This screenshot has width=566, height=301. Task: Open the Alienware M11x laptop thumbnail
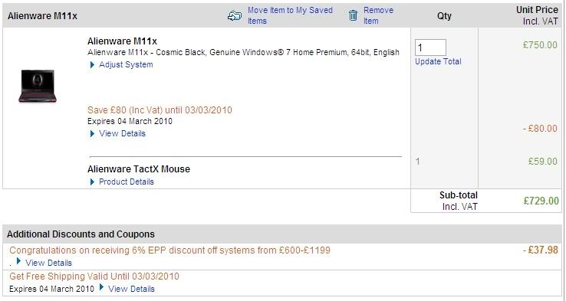coord(38,86)
